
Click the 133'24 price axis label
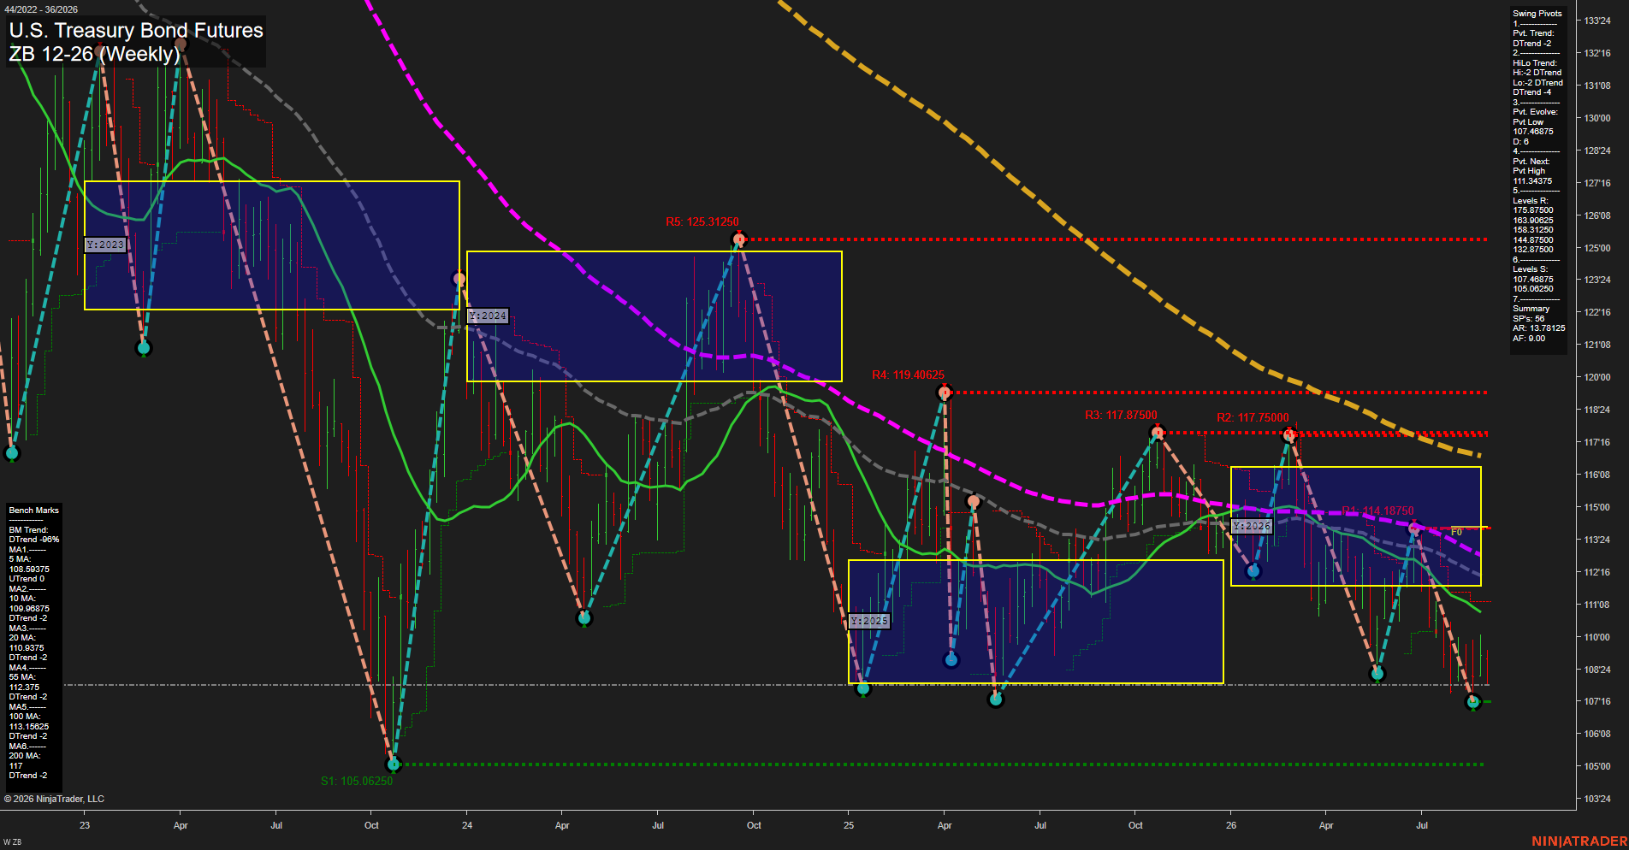[1597, 21]
